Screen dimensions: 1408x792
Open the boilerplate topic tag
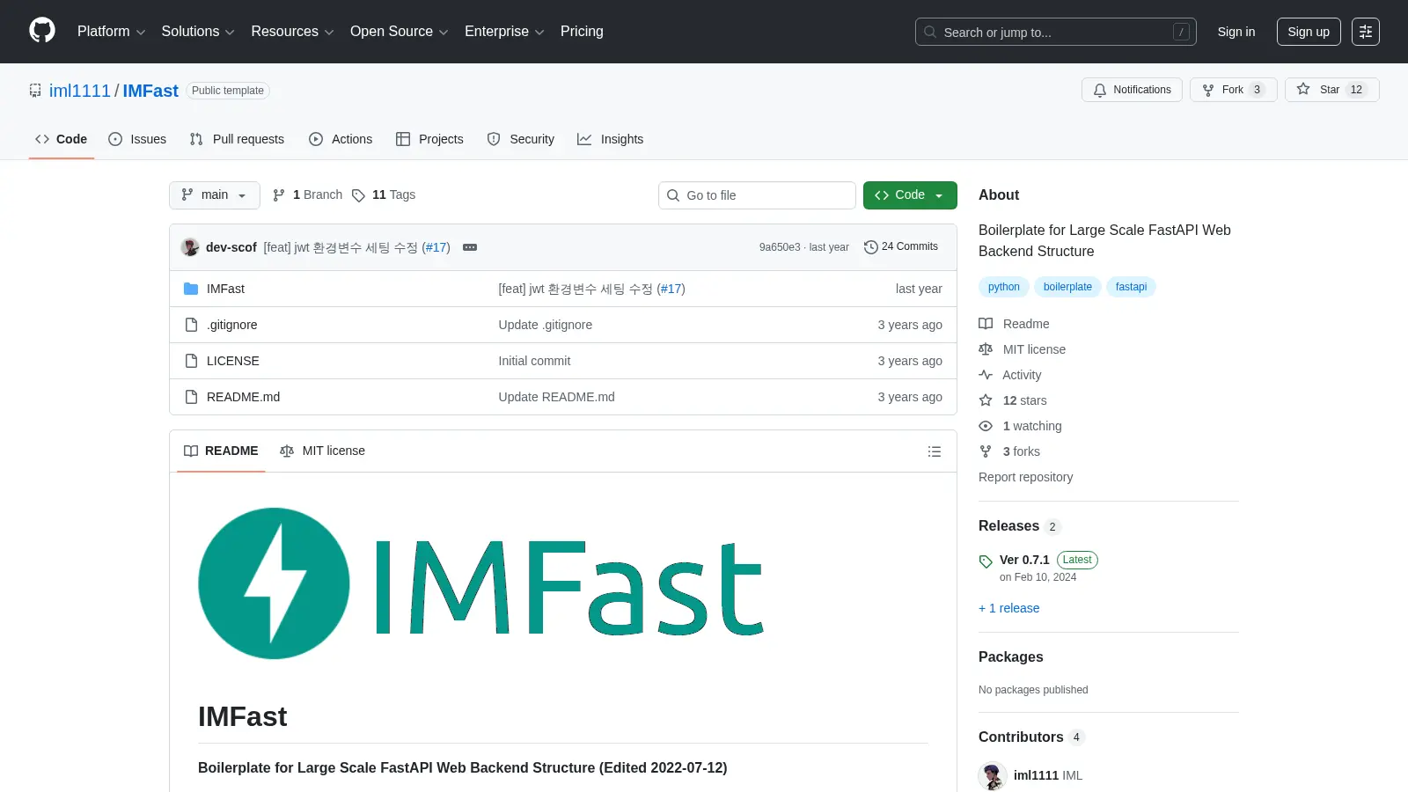tap(1067, 287)
